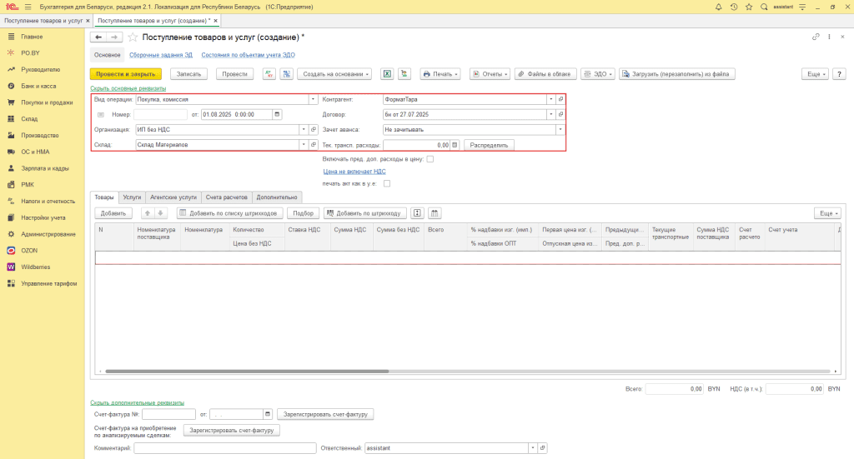
Task: Click into the Комментарий input field
Action: [x=225, y=448]
